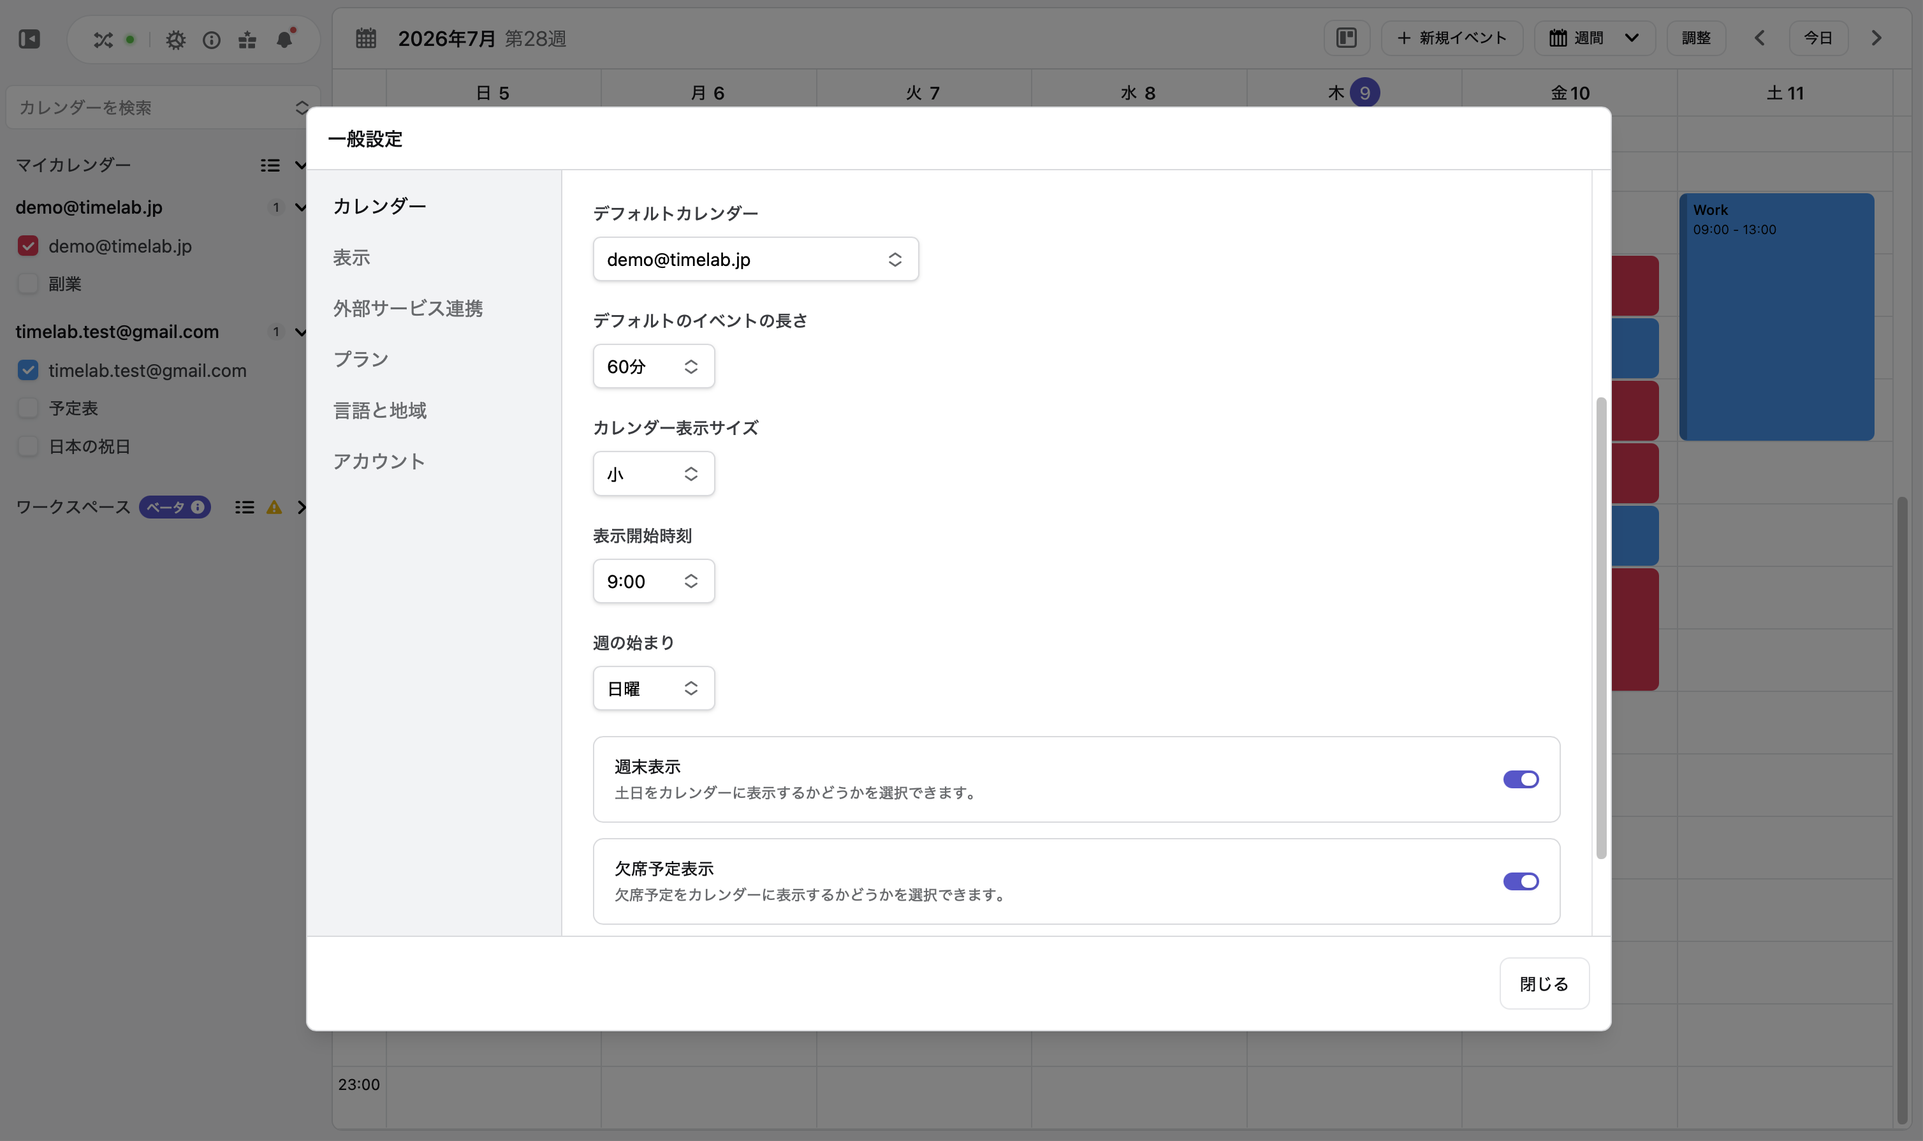Click the settings dialog vertical scrollbar

(x=1601, y=628)
